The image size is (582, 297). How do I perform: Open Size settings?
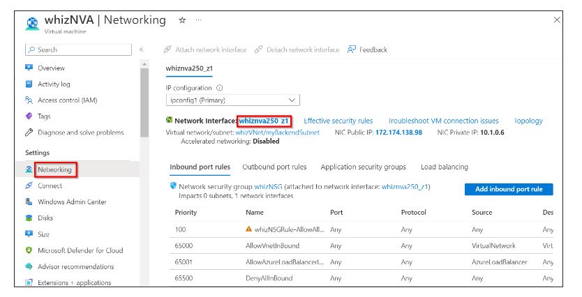[43, 234]
